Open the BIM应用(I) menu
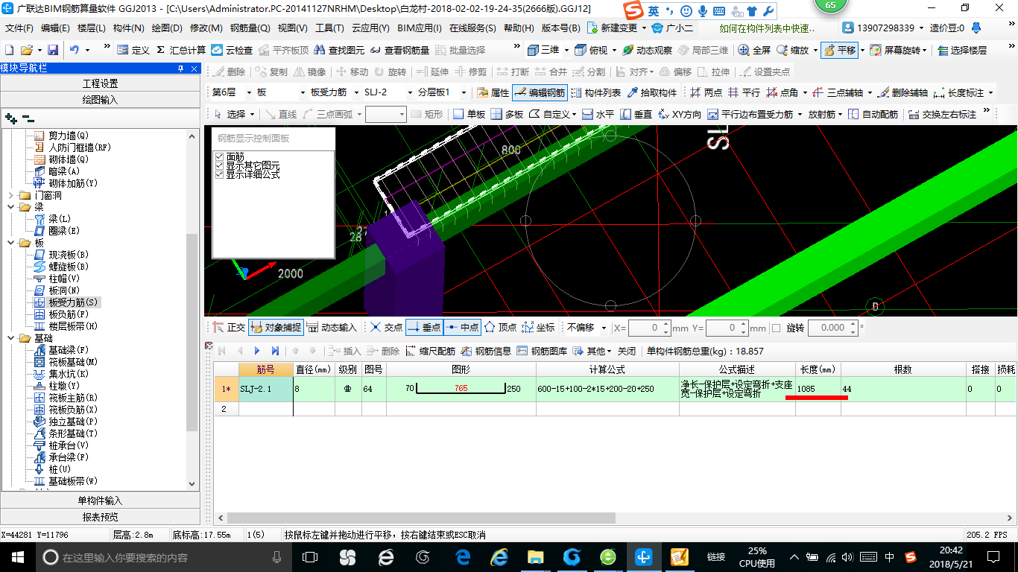 [x=420, y=28]
